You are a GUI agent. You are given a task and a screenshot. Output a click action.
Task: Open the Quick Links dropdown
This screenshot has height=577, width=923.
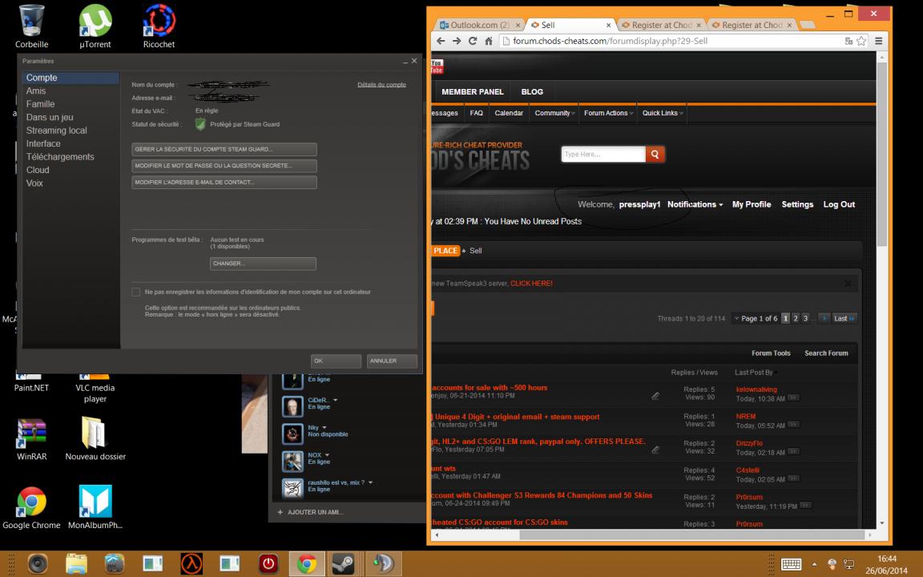660,113
